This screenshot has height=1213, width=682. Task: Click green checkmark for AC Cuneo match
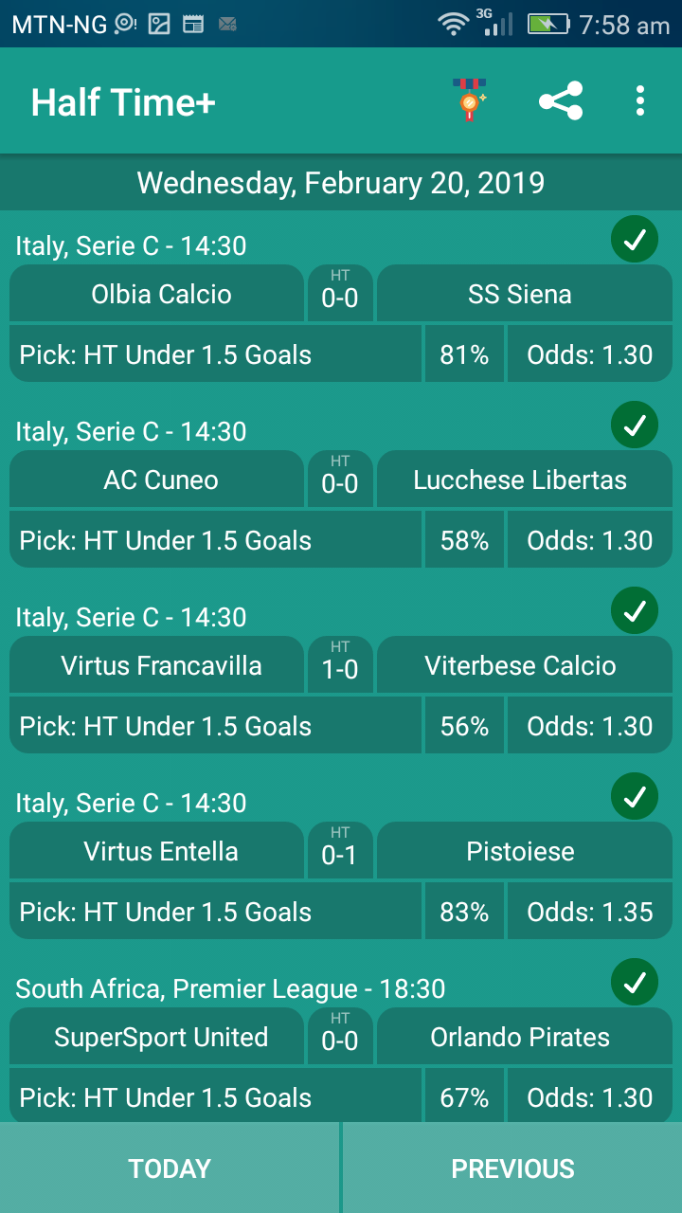635,426
